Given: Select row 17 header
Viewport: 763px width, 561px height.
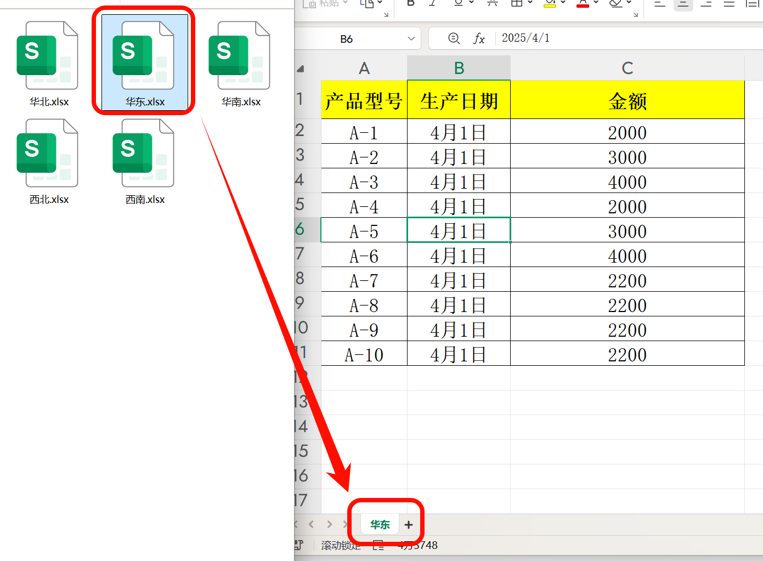Looking at the screenshot, I should click(x=307, y=501).
